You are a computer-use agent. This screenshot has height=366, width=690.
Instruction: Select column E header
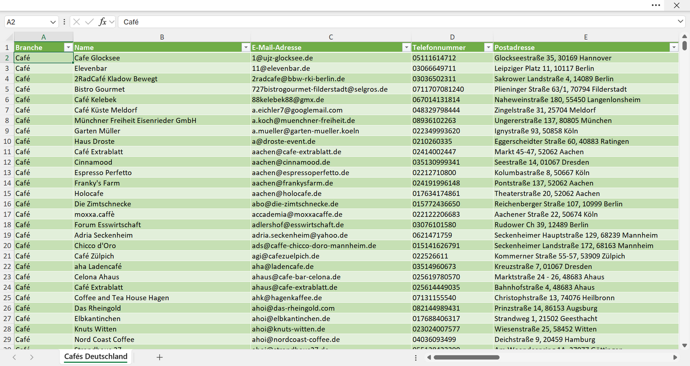pos(586,37)
